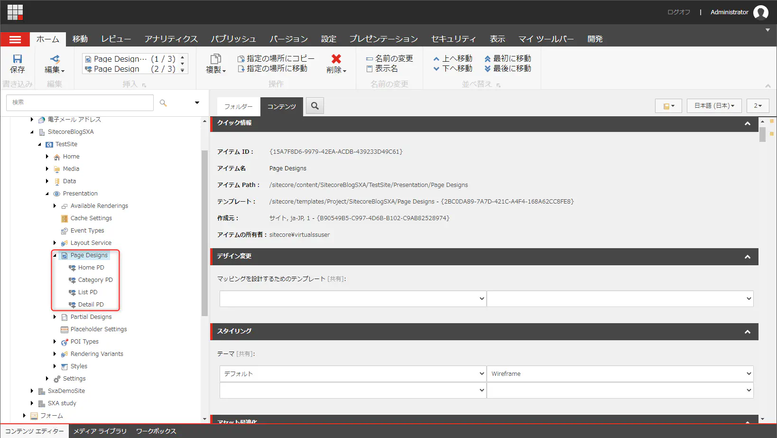Open the Wireframe theme dropdown
Viewport: 777px width, 438px height.
tap(620, 374)
